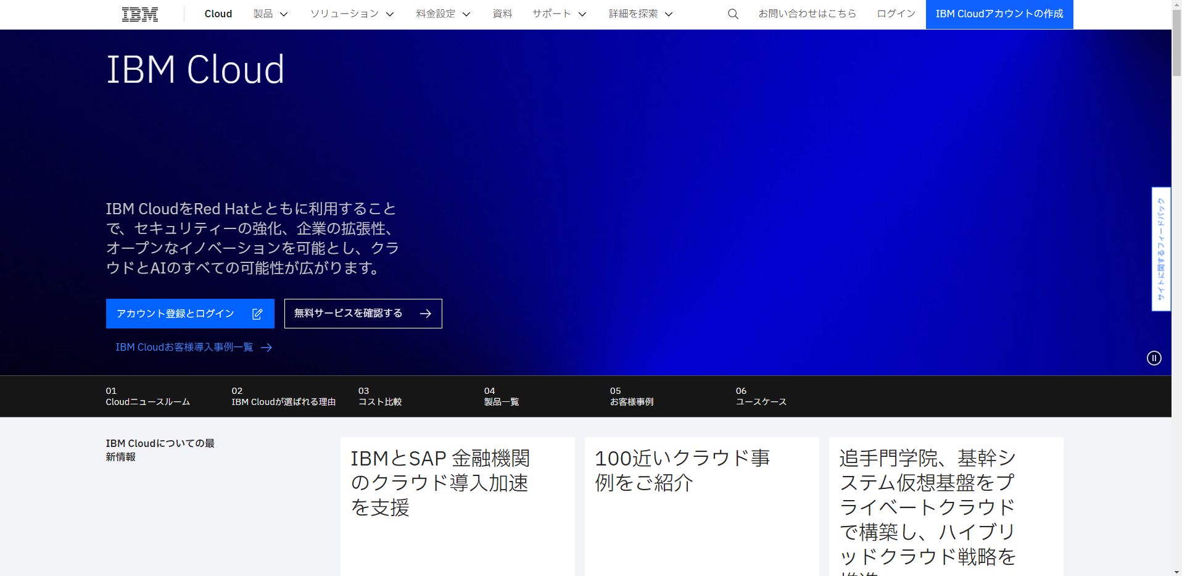
Task: Open お問い合わせはこちら link
Action: point(808,14)
